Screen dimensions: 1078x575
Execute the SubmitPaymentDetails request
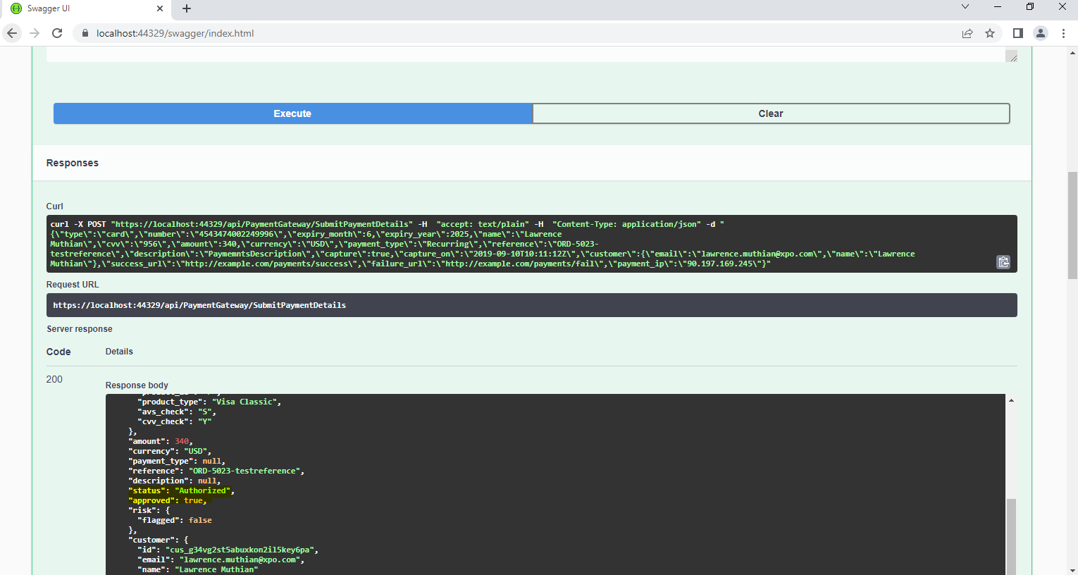[292, 113]
